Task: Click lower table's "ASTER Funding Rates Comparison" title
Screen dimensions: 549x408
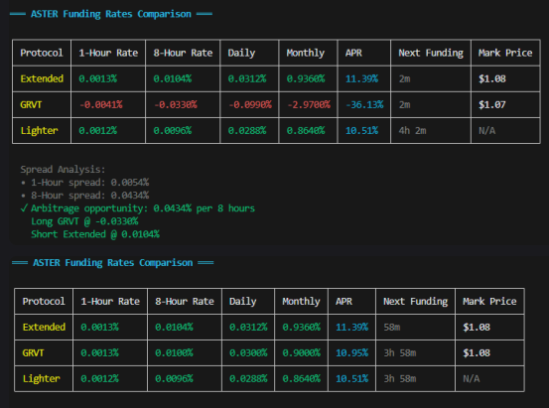Action: [113, 263]
